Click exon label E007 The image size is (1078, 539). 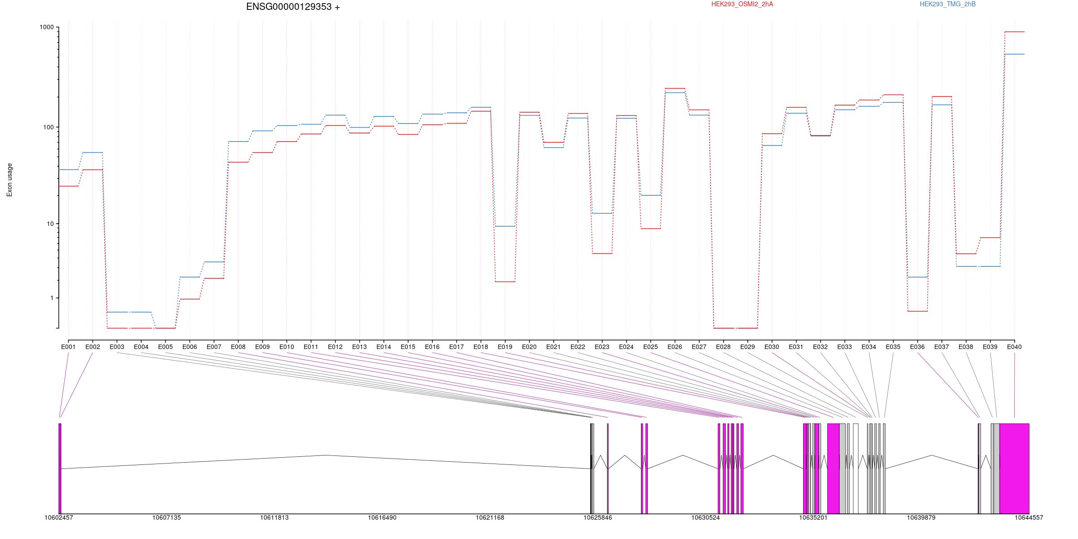[x=214, y=347]
